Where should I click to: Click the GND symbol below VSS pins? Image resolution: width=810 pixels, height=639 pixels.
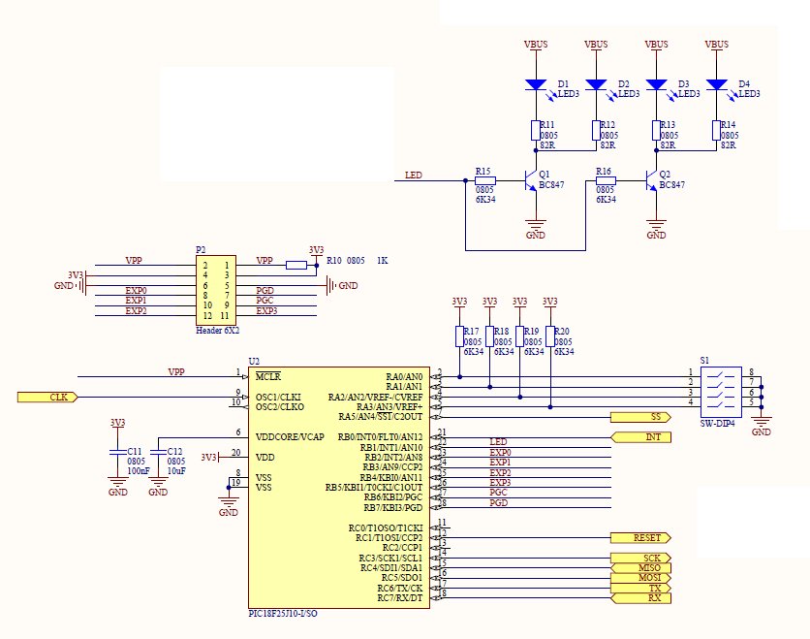tap(229, 507)
